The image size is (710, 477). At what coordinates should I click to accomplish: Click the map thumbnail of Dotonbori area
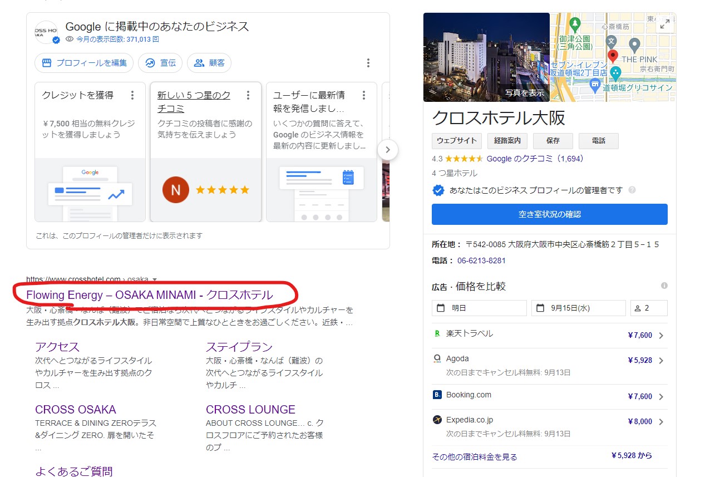coord(613,57)
